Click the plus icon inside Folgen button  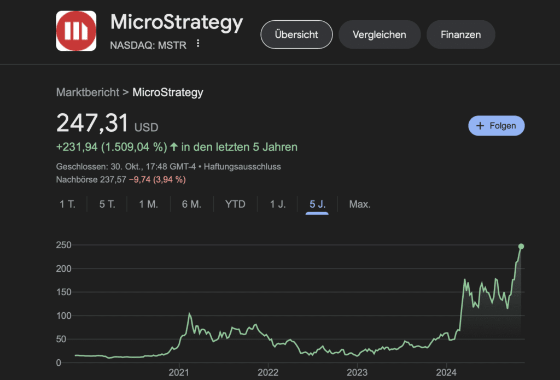(x=480, y=126)
